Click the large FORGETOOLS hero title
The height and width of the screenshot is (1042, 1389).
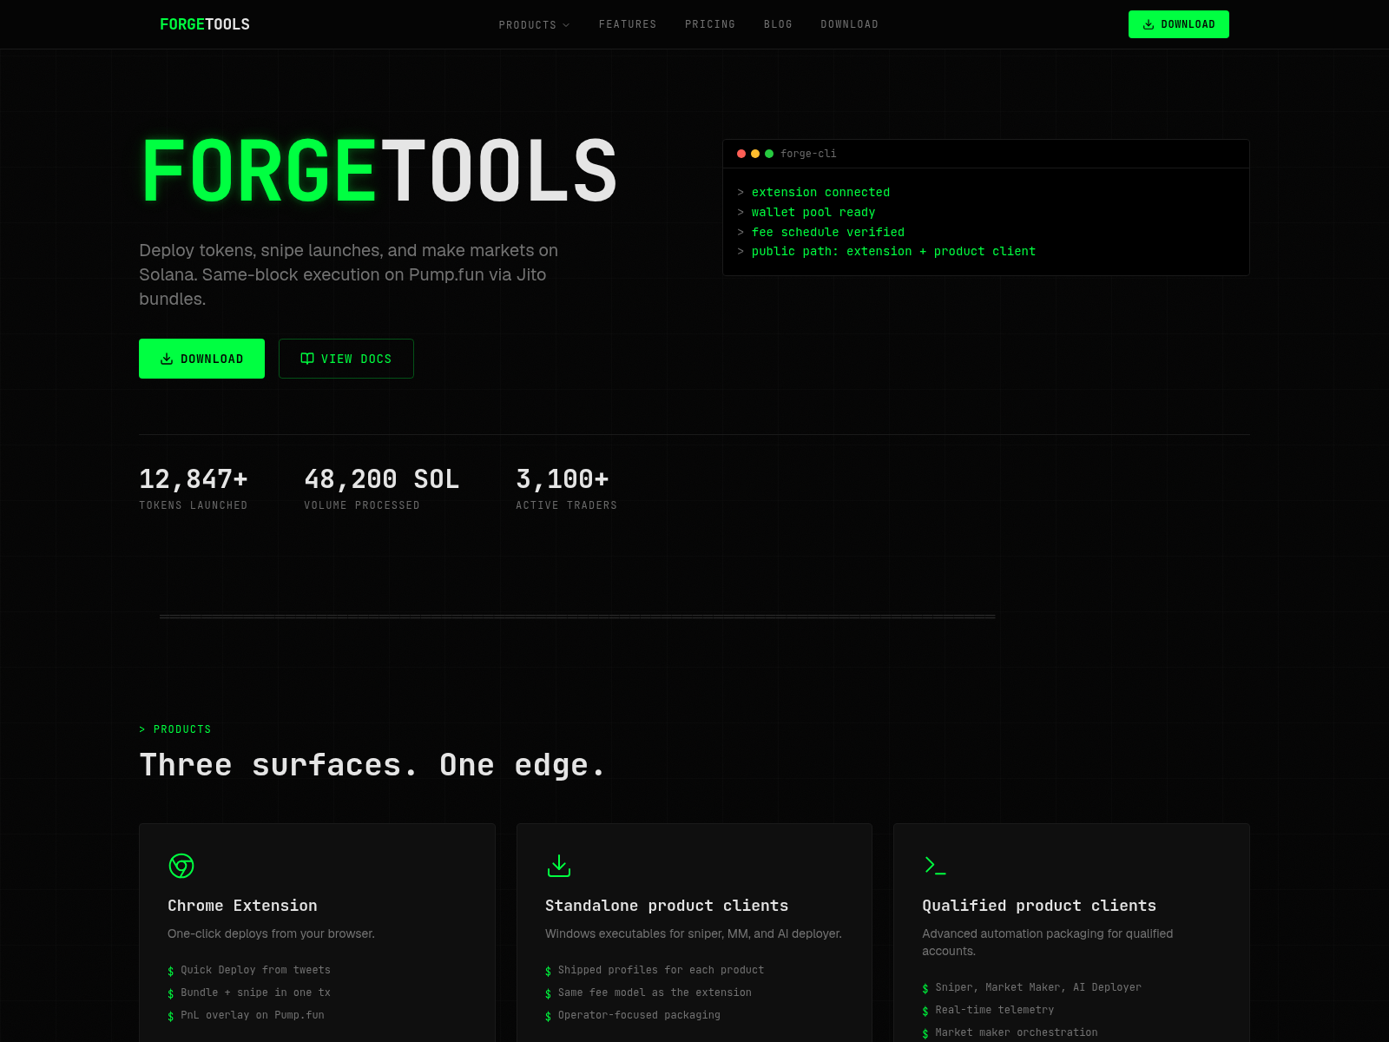pyautogui.click(x=379, y=172)
